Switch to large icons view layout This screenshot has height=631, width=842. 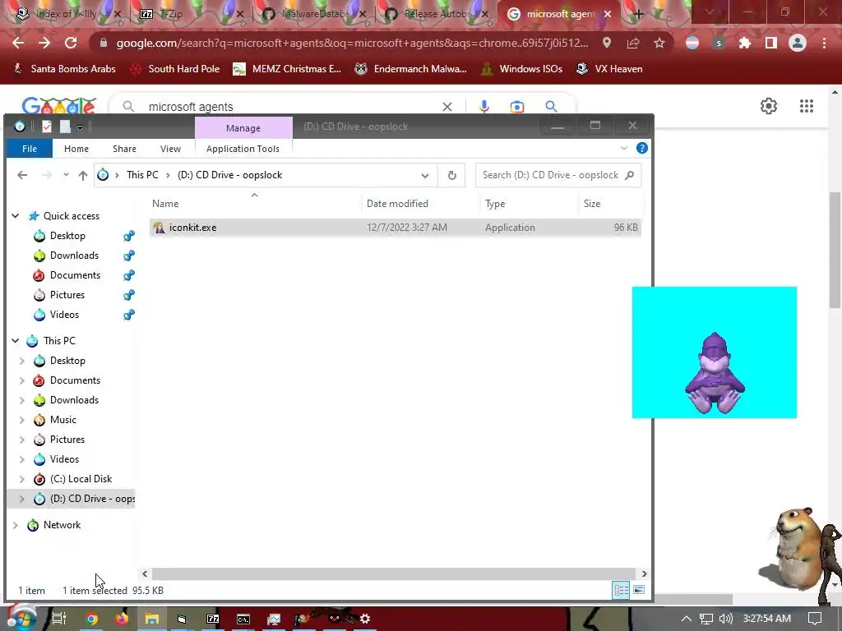pyautogui.click(x=639, y=590)
